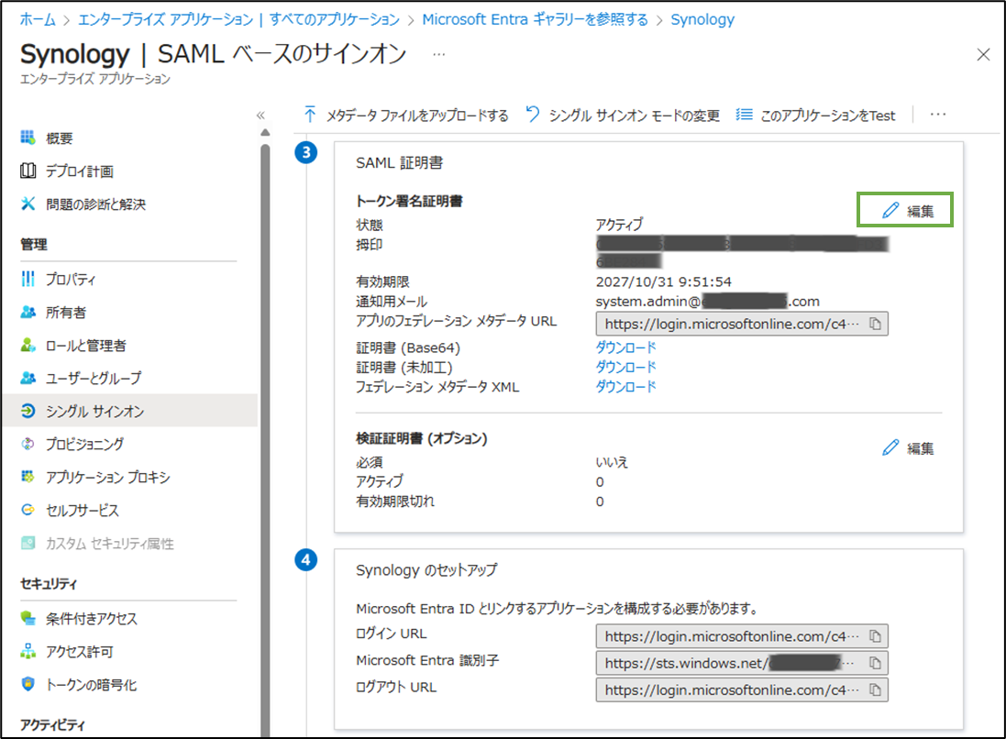Open 所有者 people icon
Viewport: 1006px width, 739px height.
coord(28,312)
